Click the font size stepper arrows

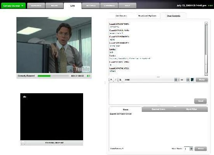(188, 80)
